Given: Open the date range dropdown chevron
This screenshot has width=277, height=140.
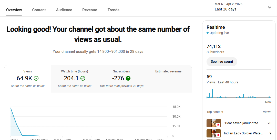Looking at the screenshot, I should pos(269,7).
